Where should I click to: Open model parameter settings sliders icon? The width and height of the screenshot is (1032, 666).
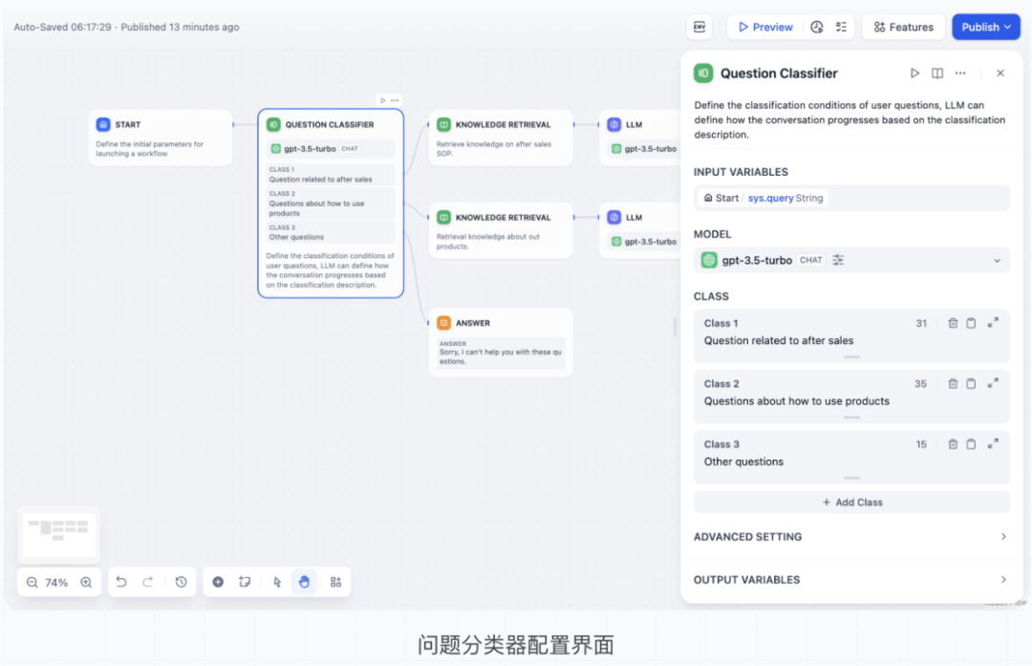pos(838,260)
